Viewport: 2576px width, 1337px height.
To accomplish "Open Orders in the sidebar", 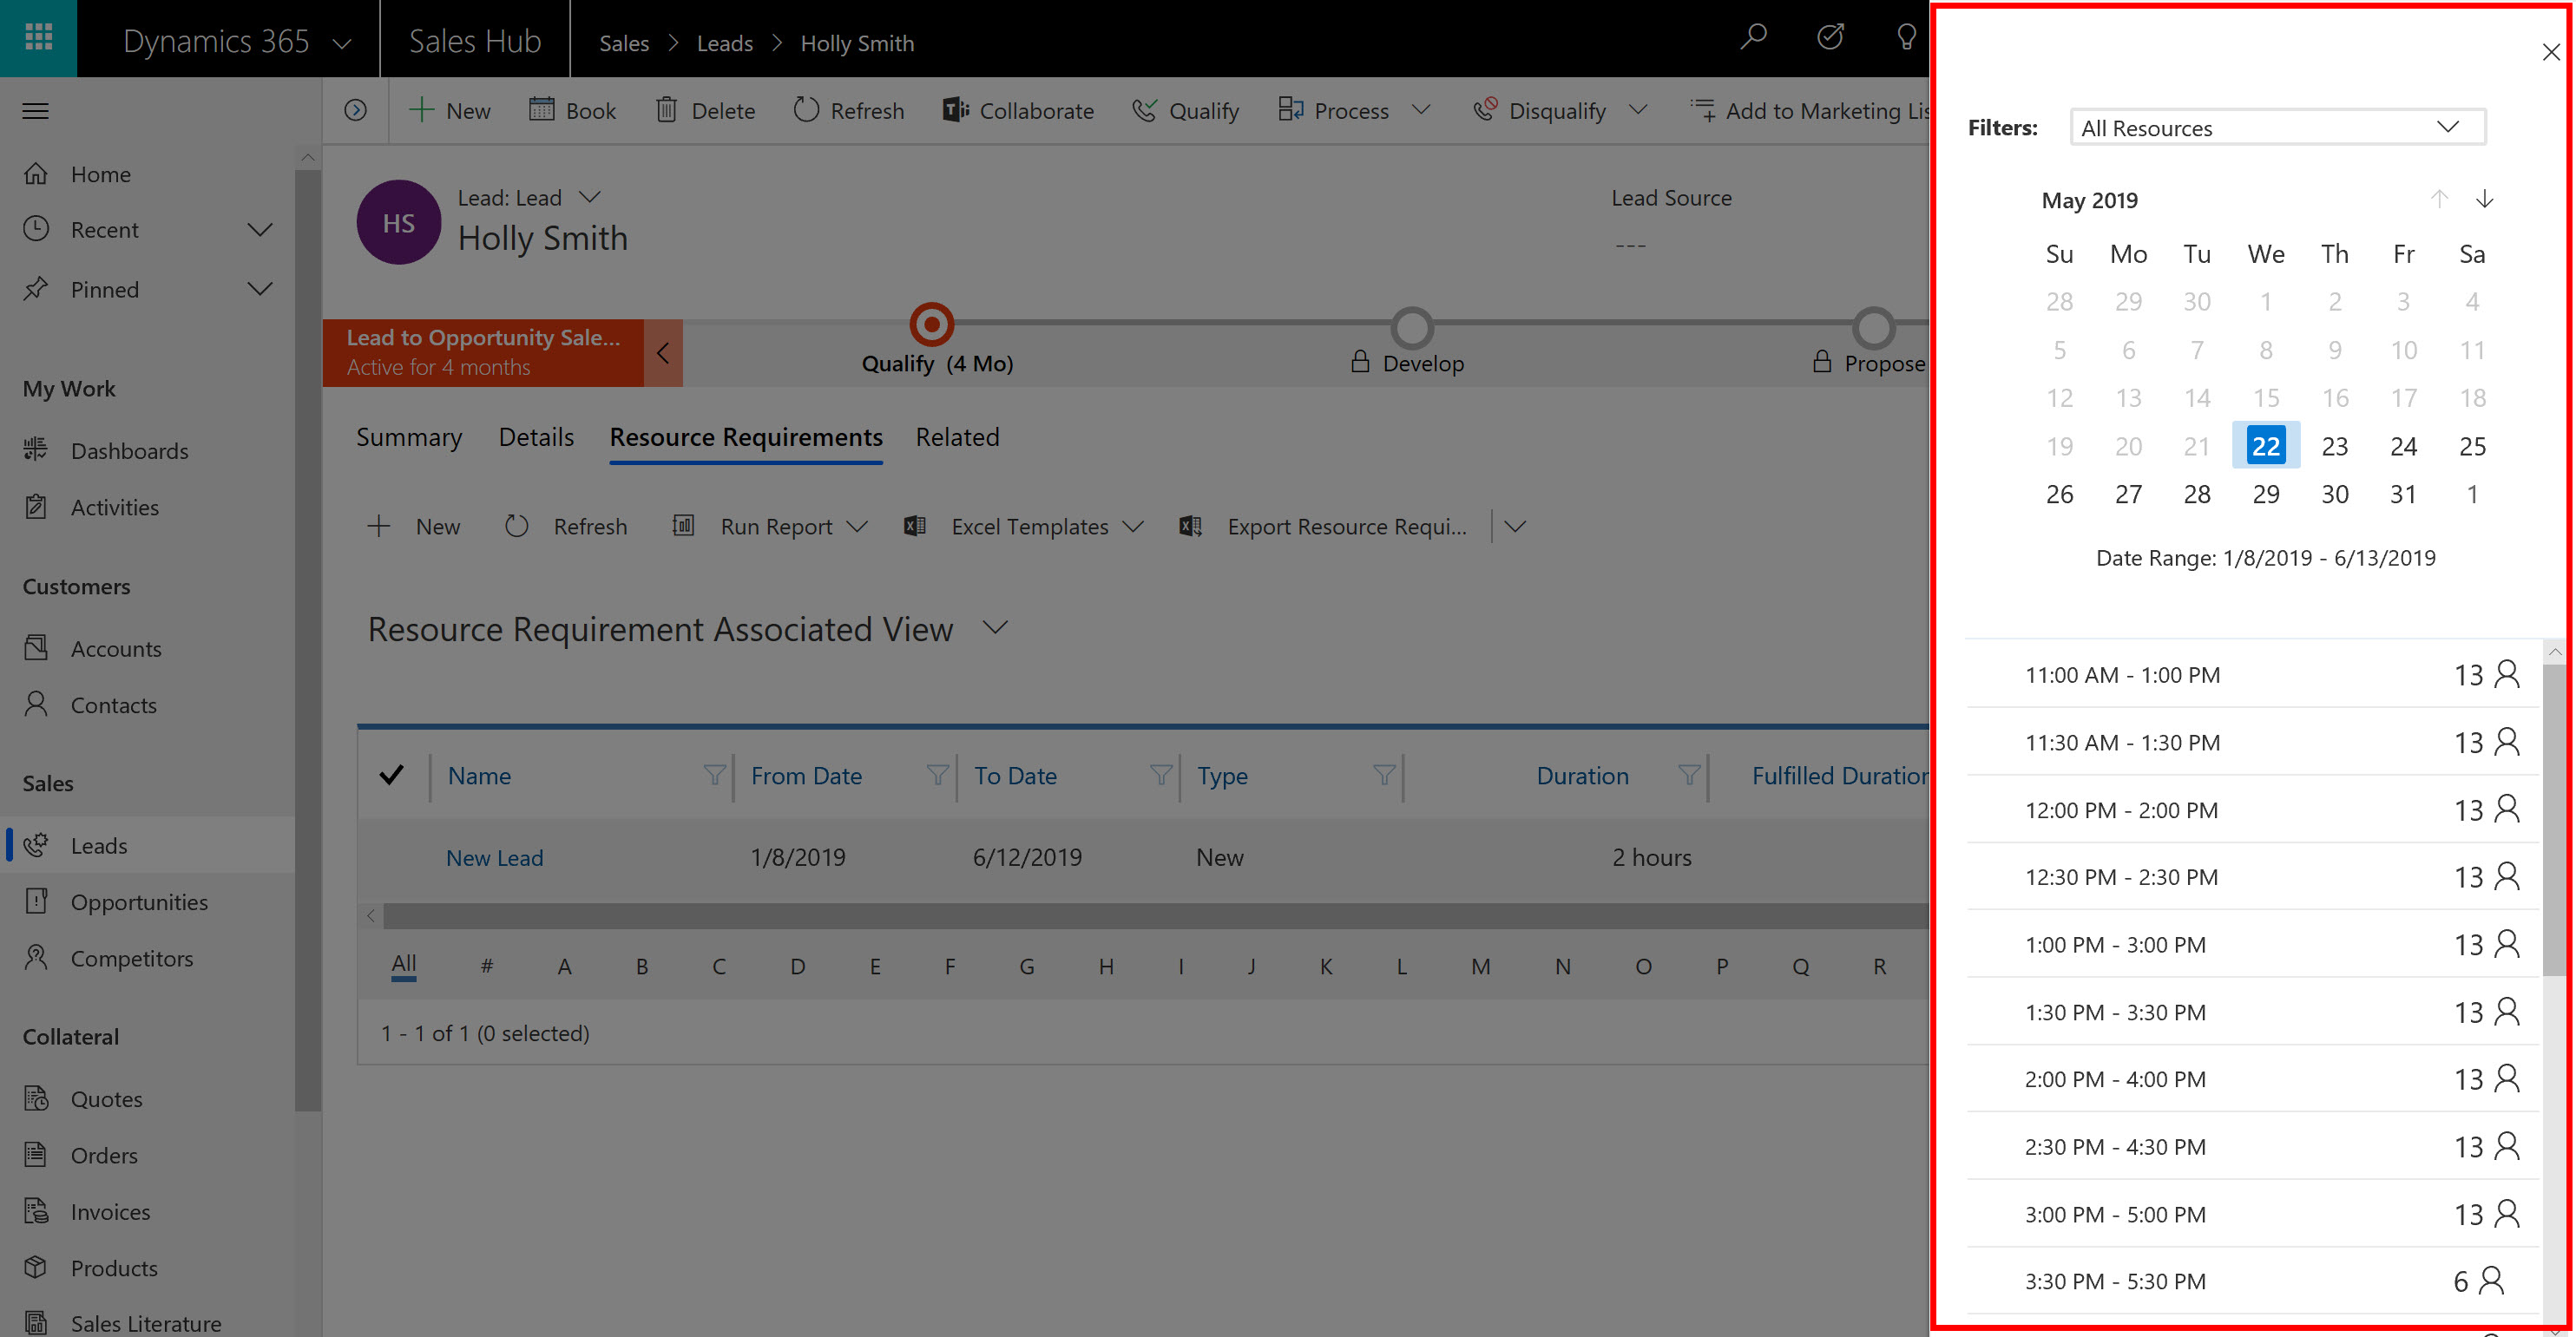I will pos(148,1155).
